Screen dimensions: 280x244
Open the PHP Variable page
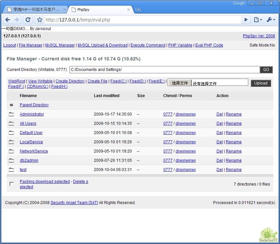pyautogui.click(x=180, y=45)
